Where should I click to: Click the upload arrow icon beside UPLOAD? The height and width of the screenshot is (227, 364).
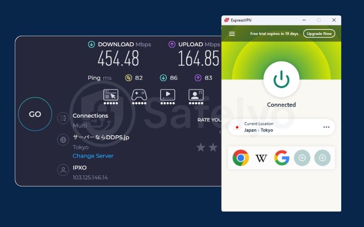172,44
